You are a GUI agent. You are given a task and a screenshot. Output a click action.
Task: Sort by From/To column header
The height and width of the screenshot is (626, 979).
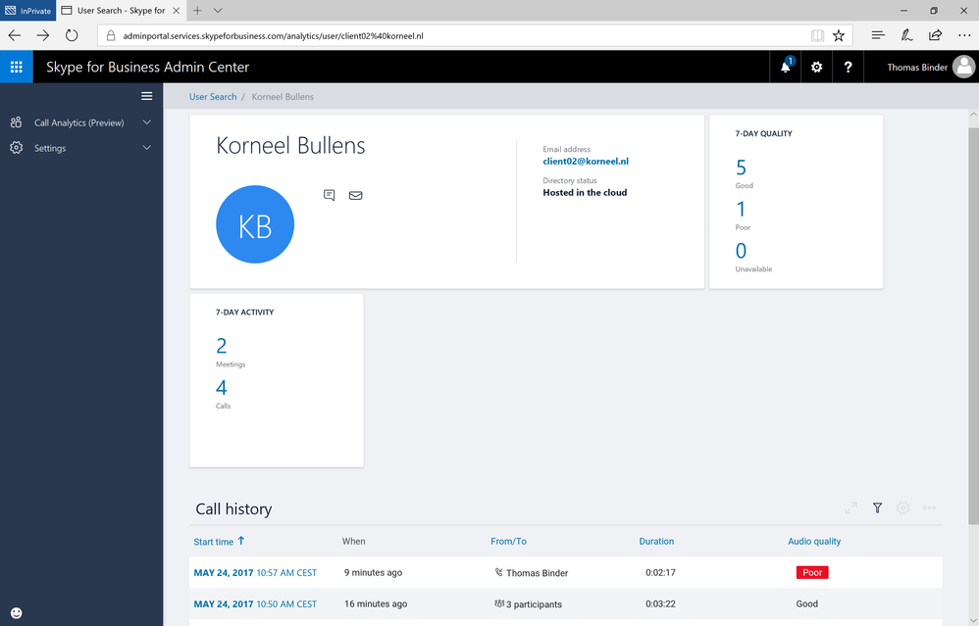508,541
